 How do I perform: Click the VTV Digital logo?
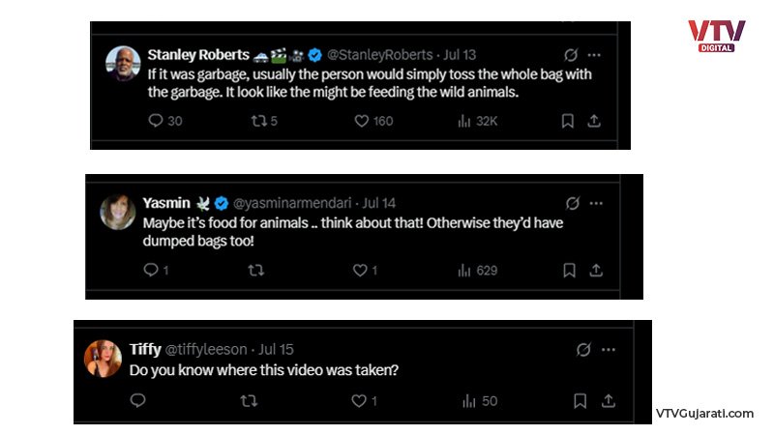click(x=717, y=36)
